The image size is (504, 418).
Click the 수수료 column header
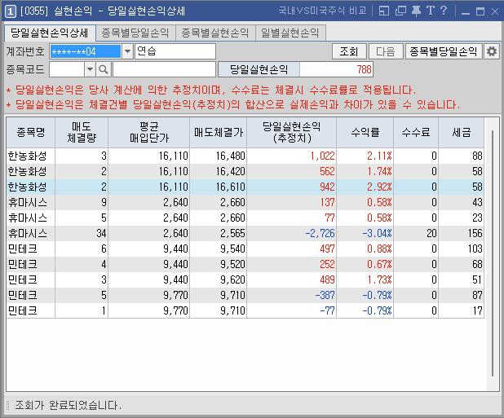[416, 132]
